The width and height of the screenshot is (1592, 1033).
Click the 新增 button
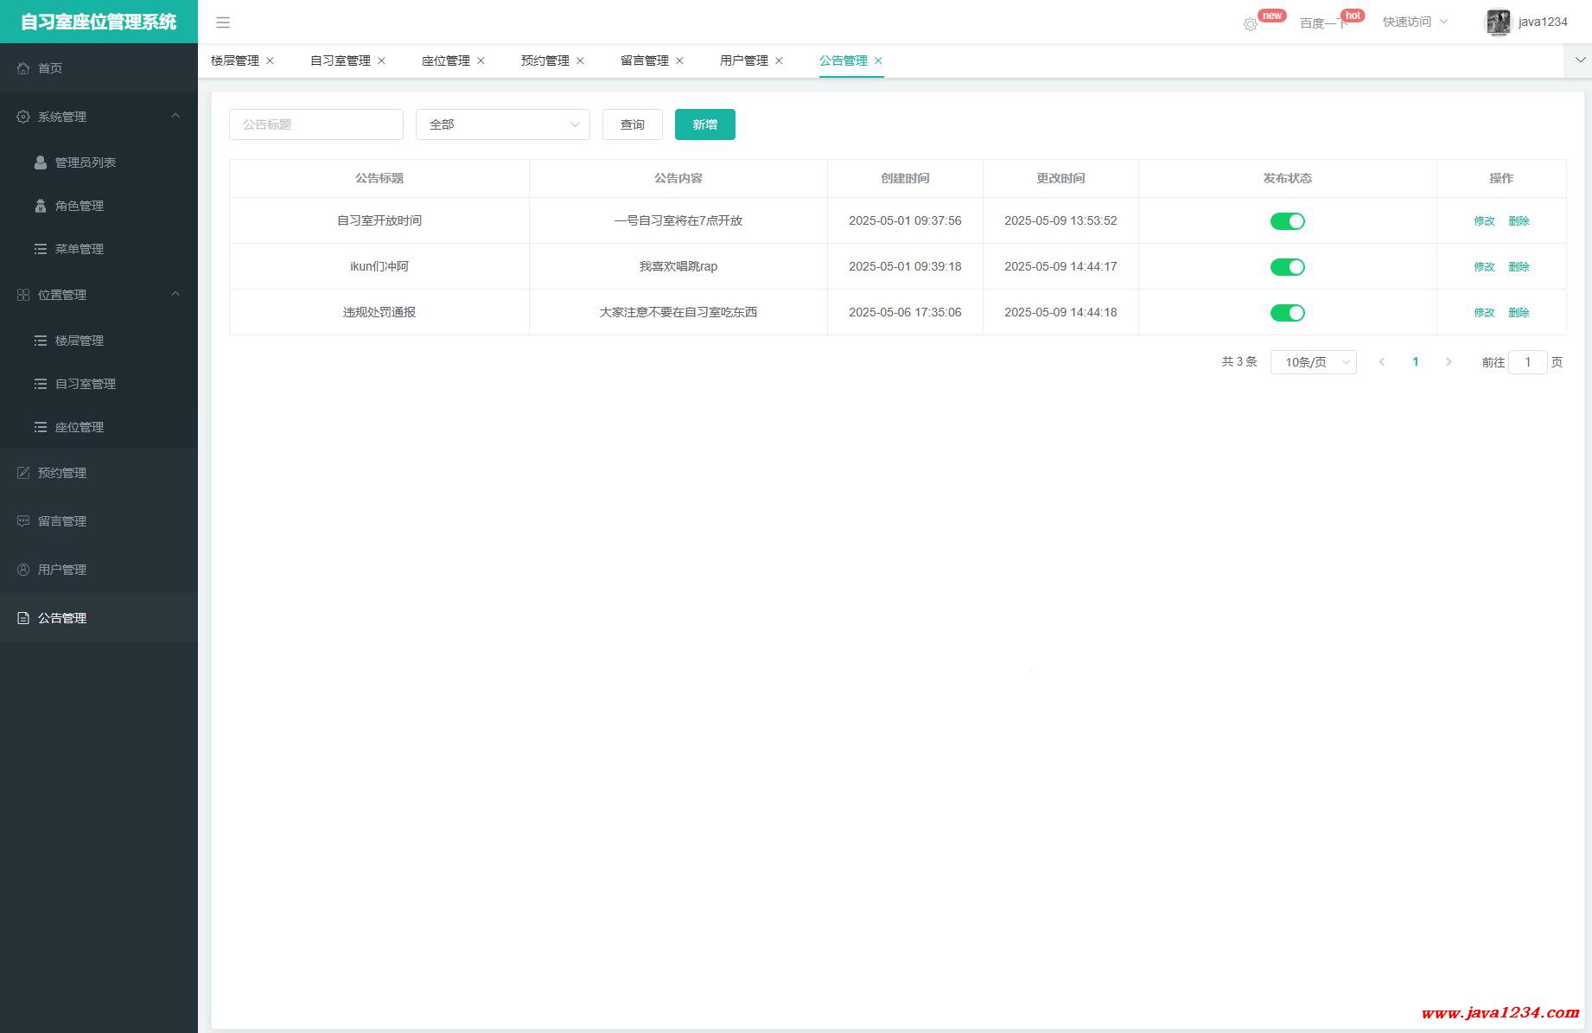coord(704,124)
